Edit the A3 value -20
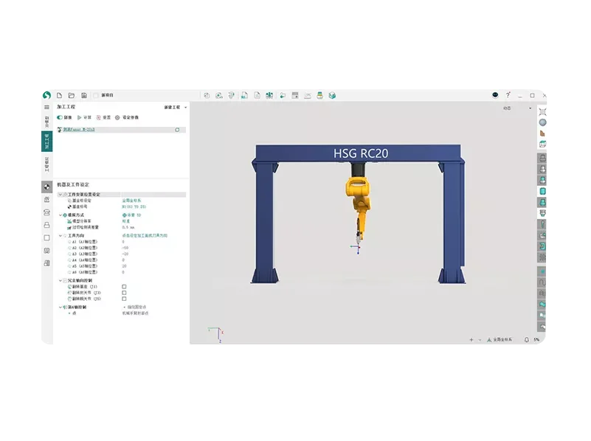Screen dimensions: 591x441 click(x=125, y=254)
